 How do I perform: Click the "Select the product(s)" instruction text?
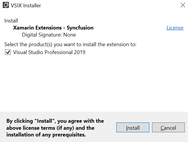tap(70, 44)
